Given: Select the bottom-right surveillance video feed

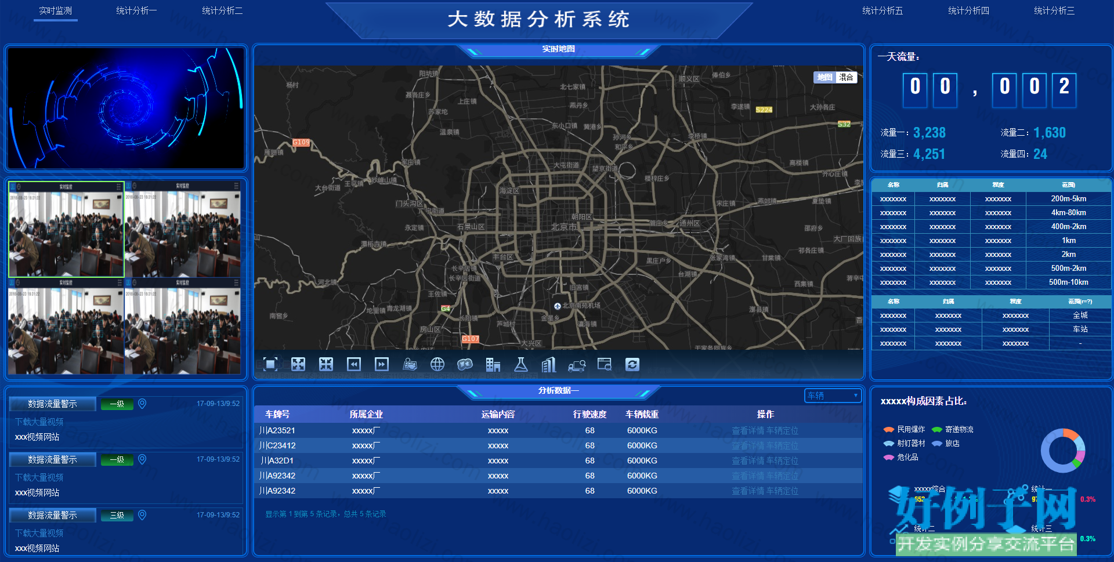Looking at the screenshot, I should pos(183,326).
